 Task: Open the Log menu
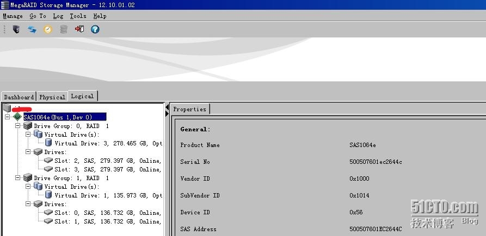tap(58, 16)
